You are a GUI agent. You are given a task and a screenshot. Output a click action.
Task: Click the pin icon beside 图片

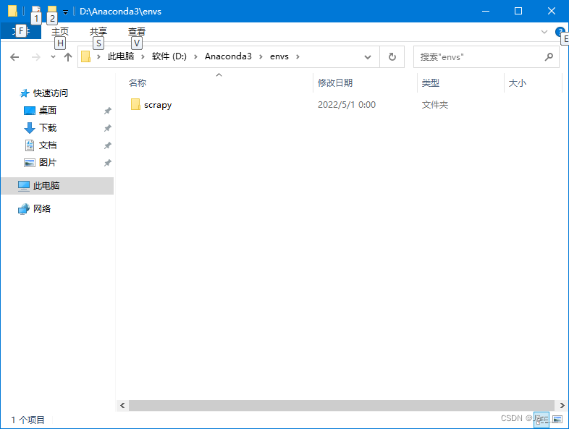(x=107, y=163)
